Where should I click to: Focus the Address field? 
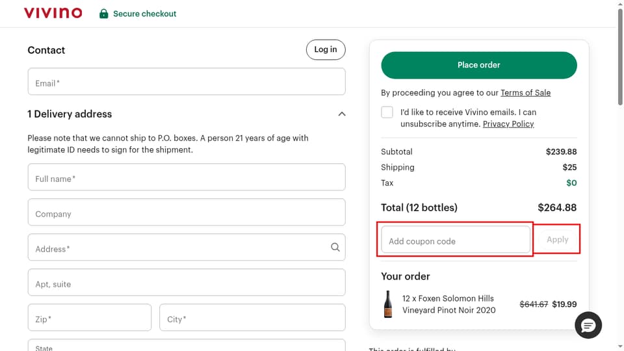(x=187, y=247)
